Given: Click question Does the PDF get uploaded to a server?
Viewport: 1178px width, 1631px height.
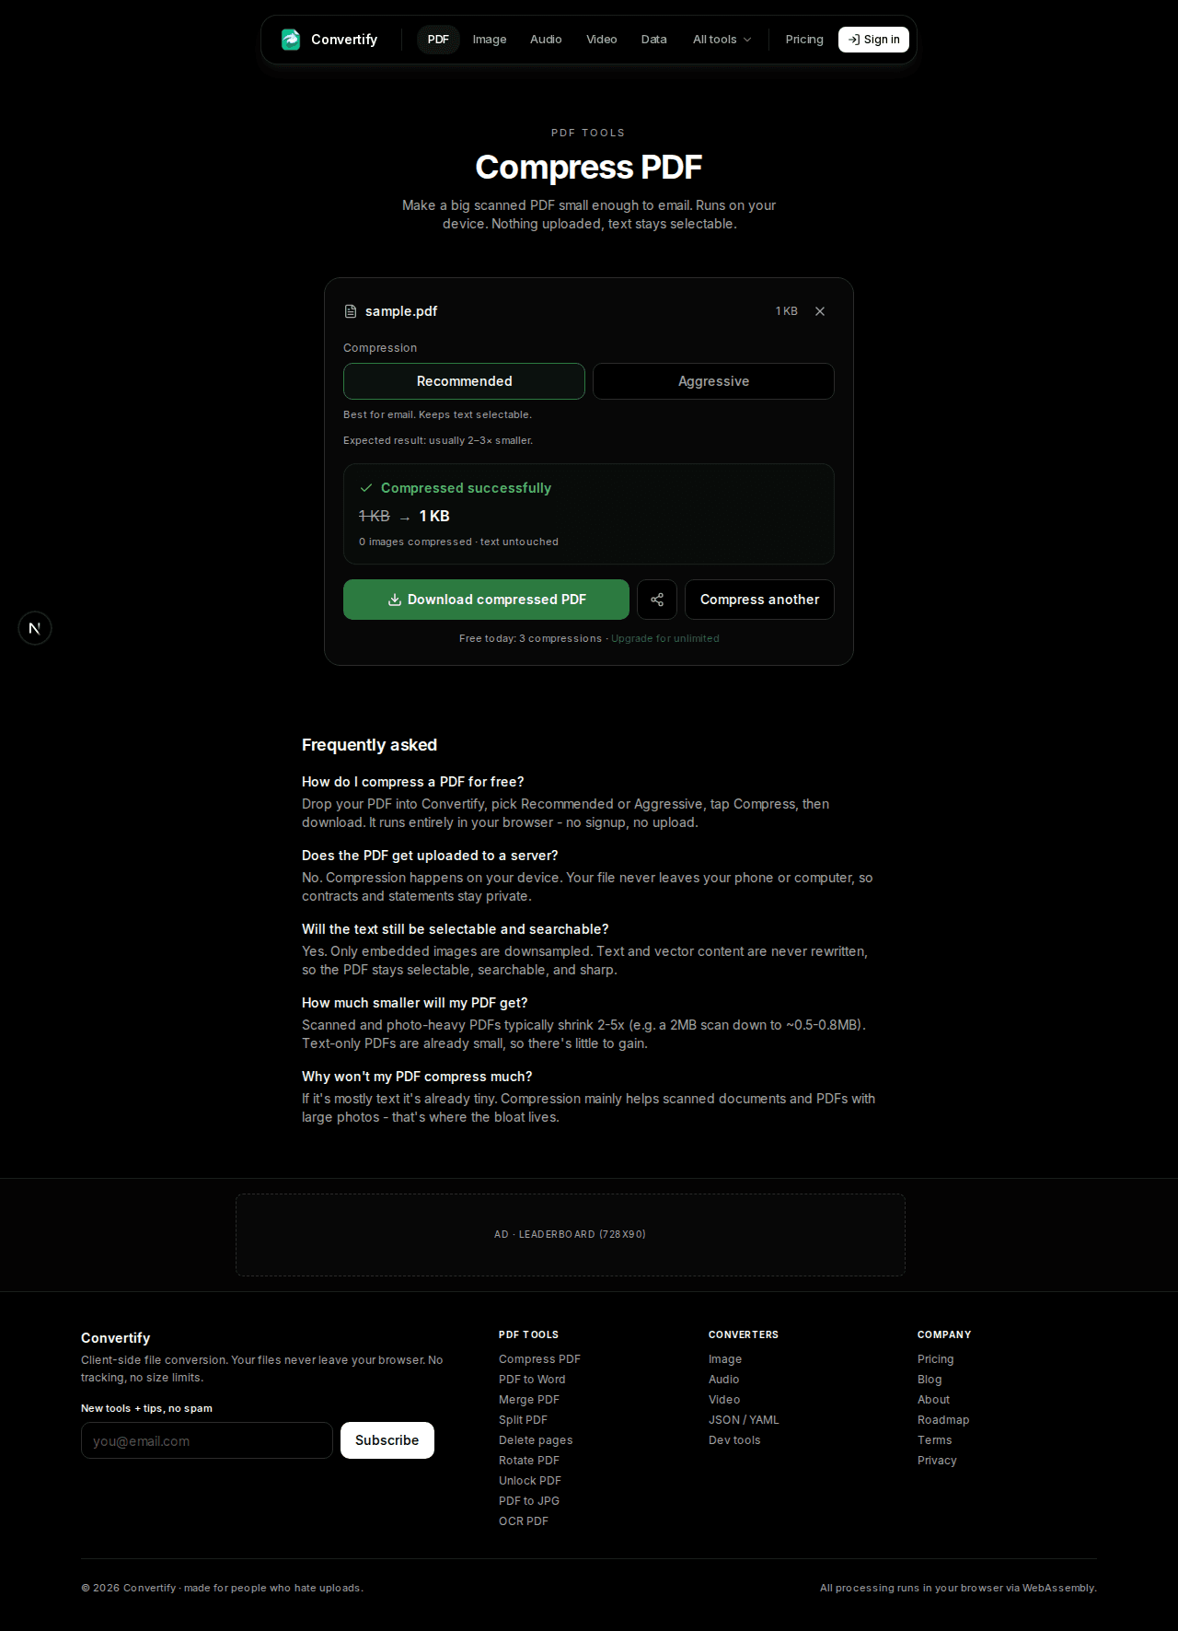Looking at the screenshot, I should [430, 856].
